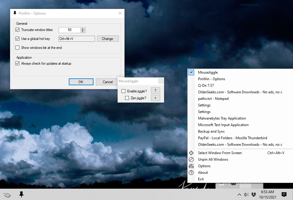Check the Enable jiggle checkbox

pyautogui.click(x=123, y=91)
